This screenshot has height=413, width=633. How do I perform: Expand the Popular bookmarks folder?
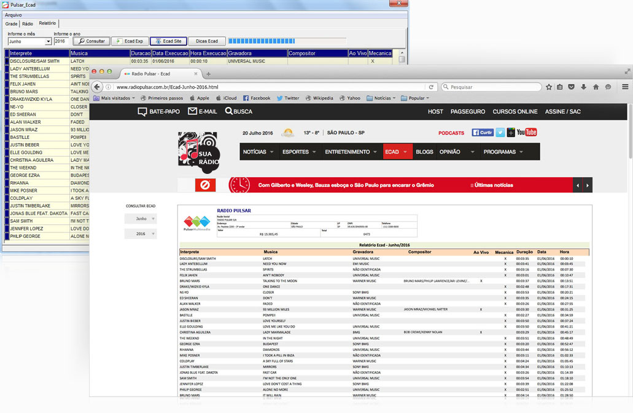pos(415,98)
